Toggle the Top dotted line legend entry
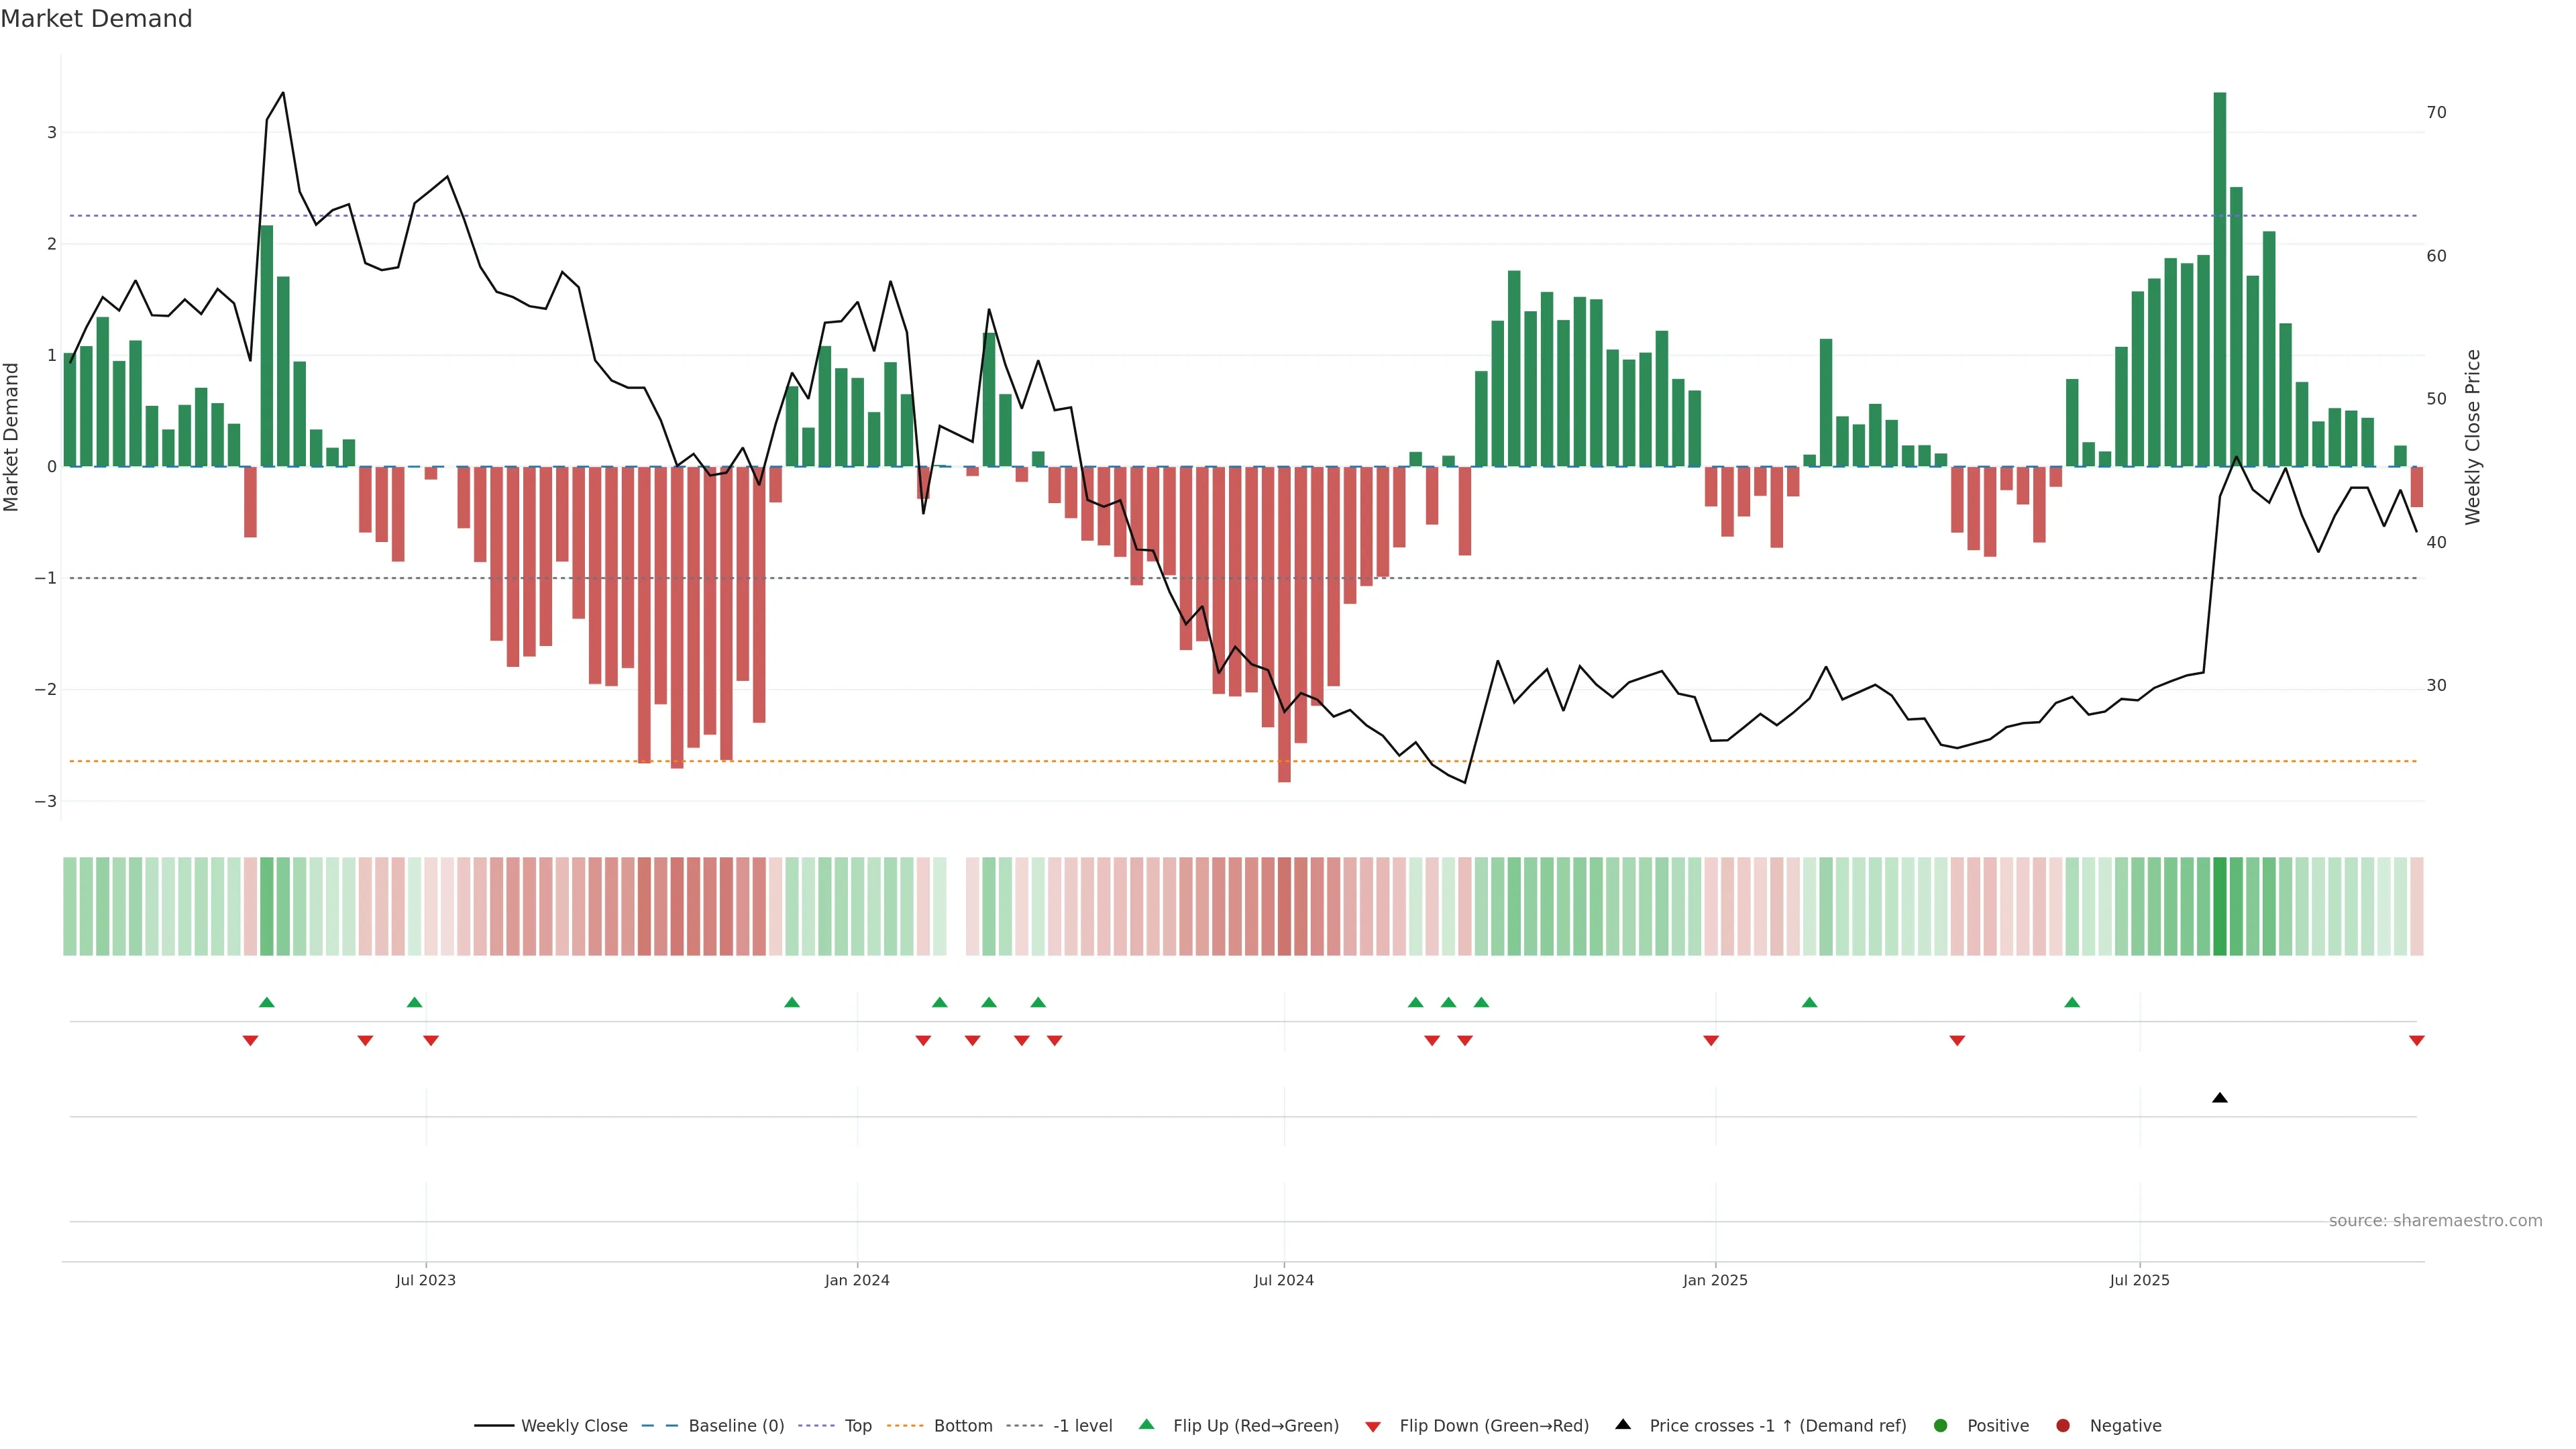Image resolution: width=2576 pixels, height=1449 pixels. pyautogui.click(x=857, y=1425)
